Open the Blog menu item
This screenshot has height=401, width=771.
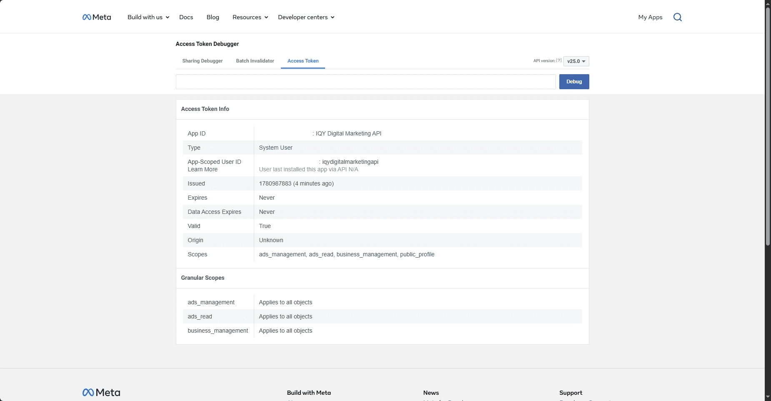[213, 17]
